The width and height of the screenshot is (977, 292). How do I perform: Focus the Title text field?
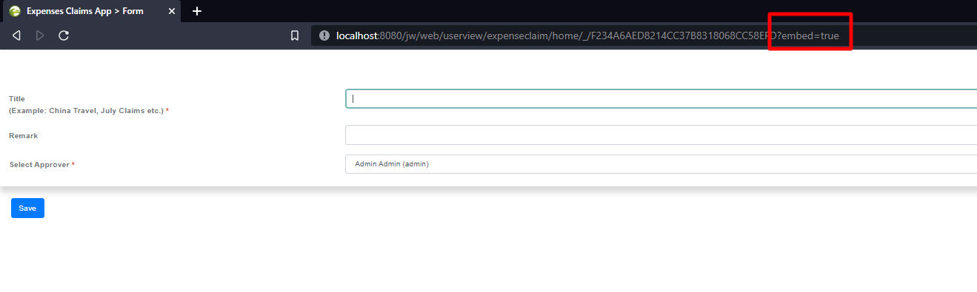point(661,98)
